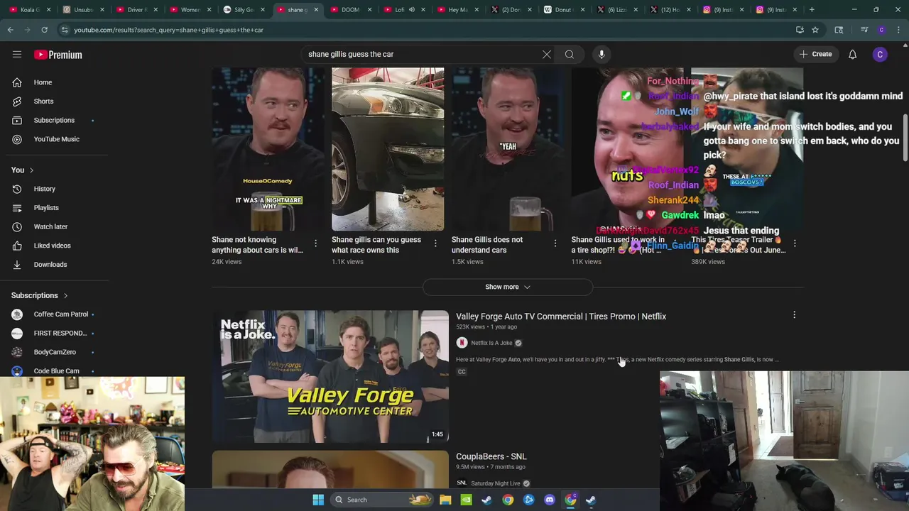Image resolution: width=909 pixels, height=511 pixels.
Task: Expand the You section chevron
Action: tap(31, 170)
